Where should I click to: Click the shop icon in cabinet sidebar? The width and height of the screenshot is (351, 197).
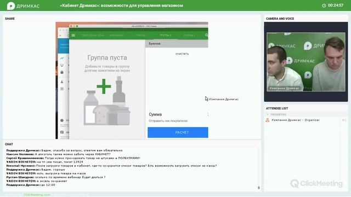(x=62, y=72)
